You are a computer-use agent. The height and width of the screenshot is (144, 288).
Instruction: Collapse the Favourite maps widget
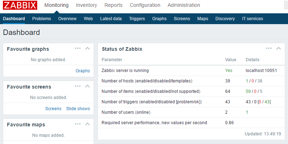87,124
